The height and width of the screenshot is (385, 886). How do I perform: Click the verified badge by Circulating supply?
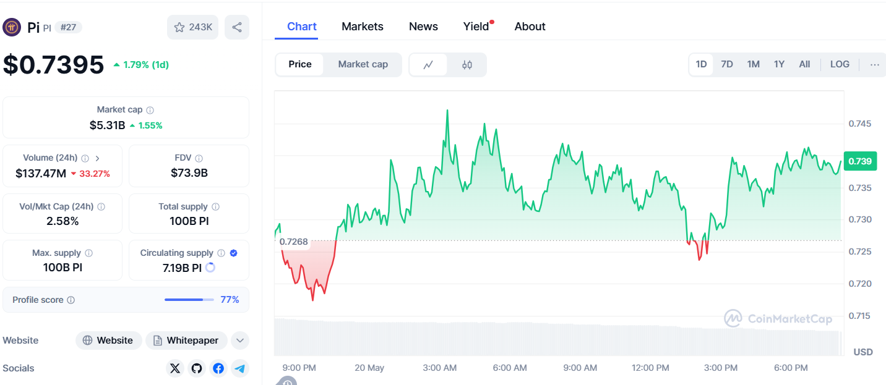click(233, 253)
